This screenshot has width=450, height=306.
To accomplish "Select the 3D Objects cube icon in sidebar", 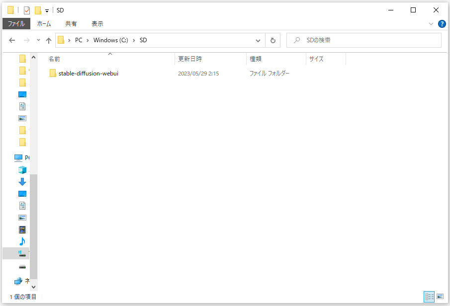I will tap(22, 170).
